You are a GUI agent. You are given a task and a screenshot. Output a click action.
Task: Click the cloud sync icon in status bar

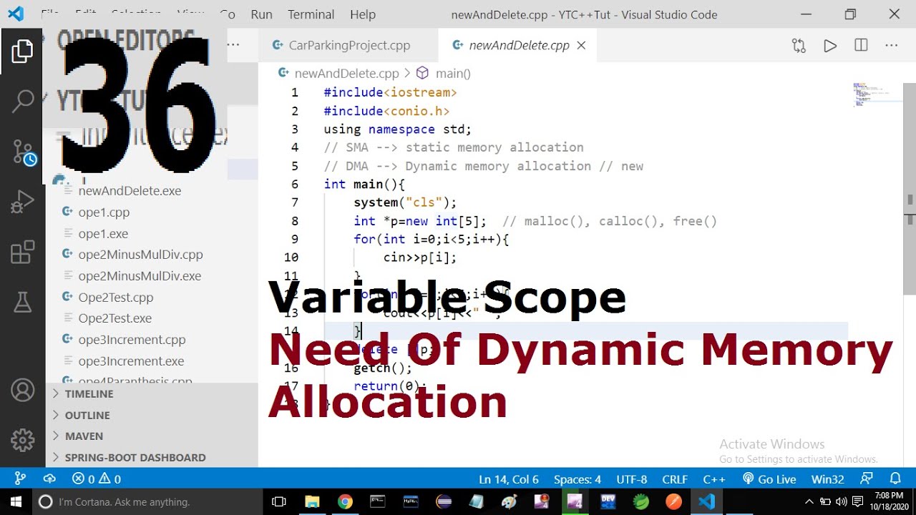click(x=49, y=479)
